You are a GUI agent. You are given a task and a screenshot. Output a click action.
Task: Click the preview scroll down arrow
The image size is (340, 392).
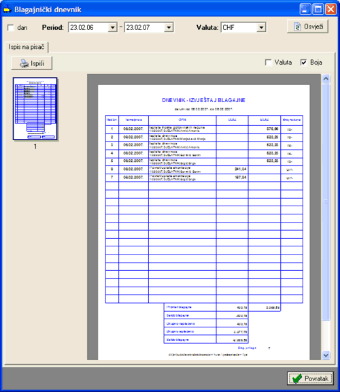point(326,355)
